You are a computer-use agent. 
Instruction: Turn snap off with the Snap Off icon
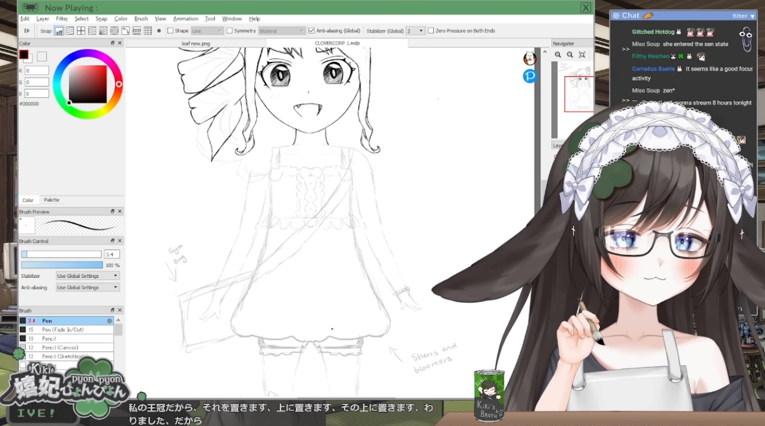coord(59,31)
